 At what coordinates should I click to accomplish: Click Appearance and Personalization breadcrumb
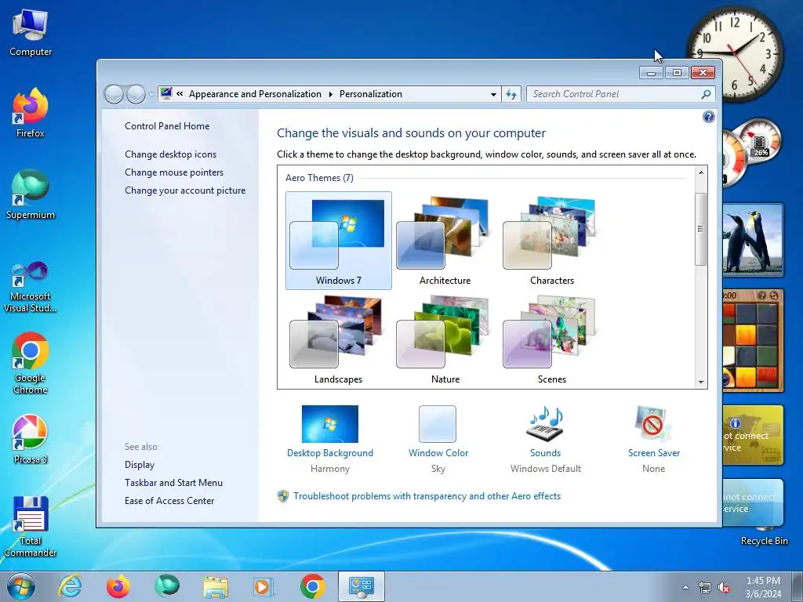point(255,94)
